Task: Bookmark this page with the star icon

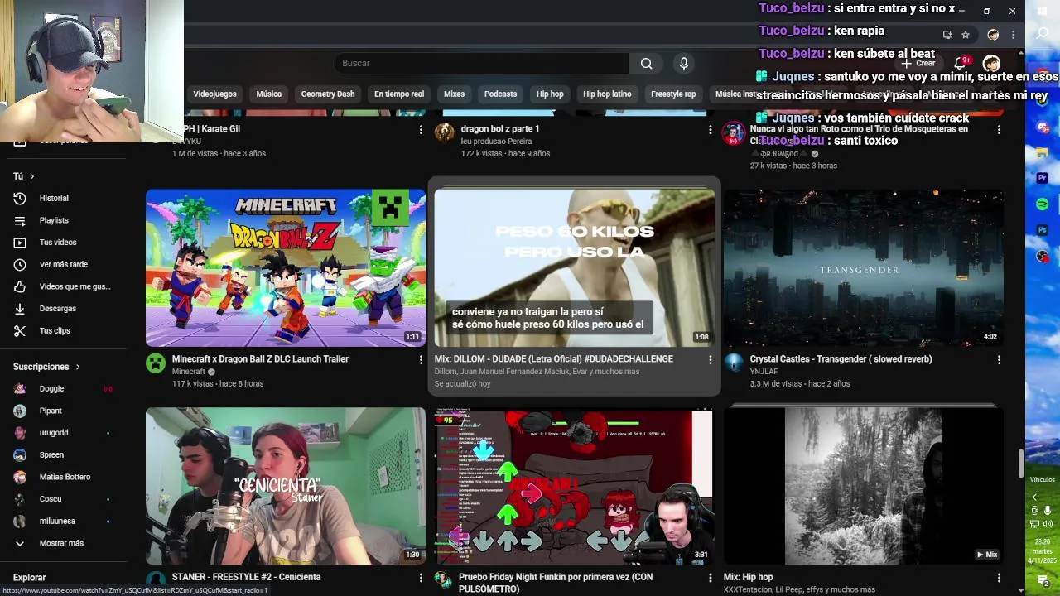Action: (966, 35)
